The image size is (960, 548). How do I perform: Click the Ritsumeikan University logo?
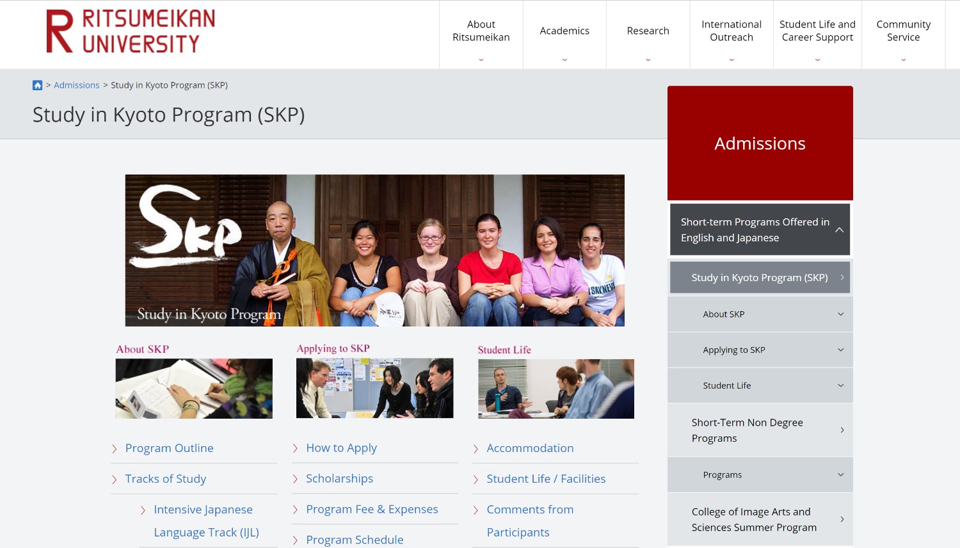pyautogui.click(x=131, y=31)
